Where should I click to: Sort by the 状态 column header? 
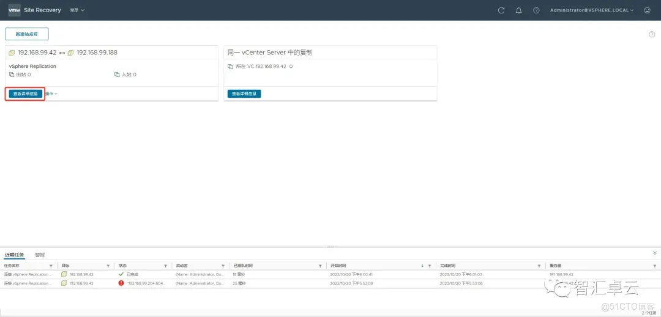point(122,266)
